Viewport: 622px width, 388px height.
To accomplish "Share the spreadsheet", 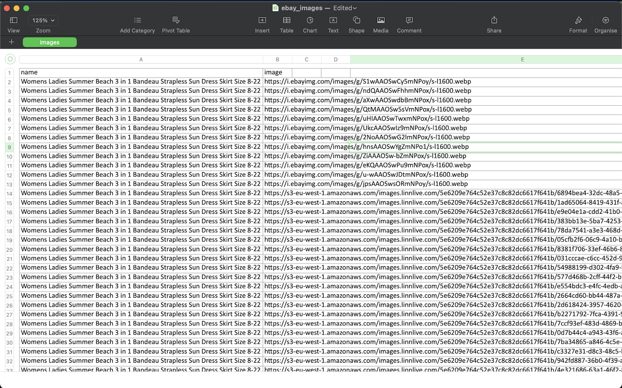I will 494,20.
